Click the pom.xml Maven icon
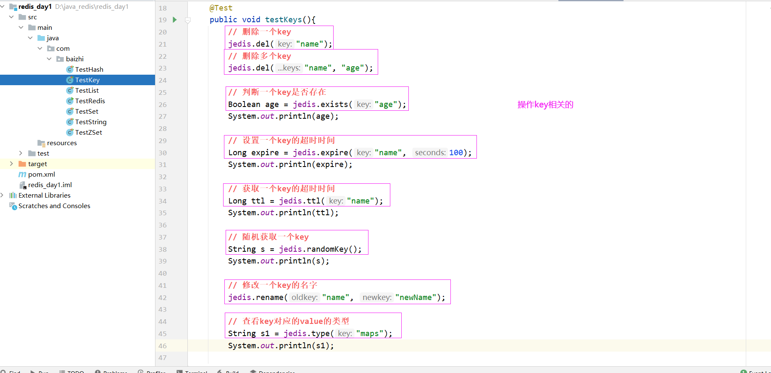This screenshot has width=771, height=373. coord(22,174)
